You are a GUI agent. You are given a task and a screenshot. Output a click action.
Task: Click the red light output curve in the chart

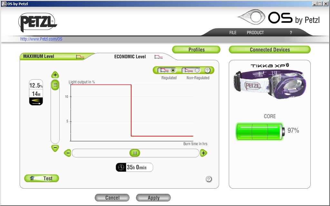click(131, 110)
